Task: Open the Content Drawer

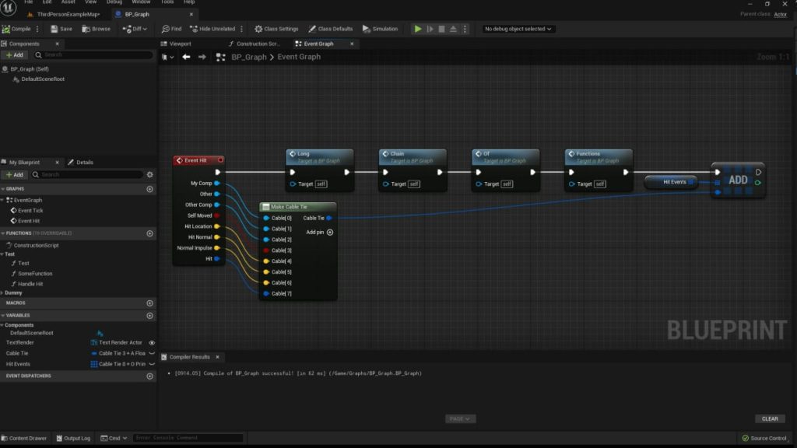Action: (24, 439)
